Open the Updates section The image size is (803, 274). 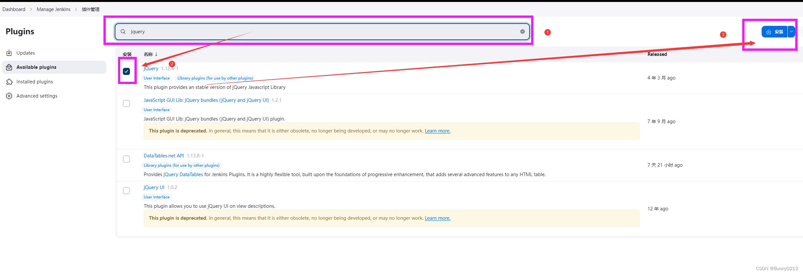54,53
